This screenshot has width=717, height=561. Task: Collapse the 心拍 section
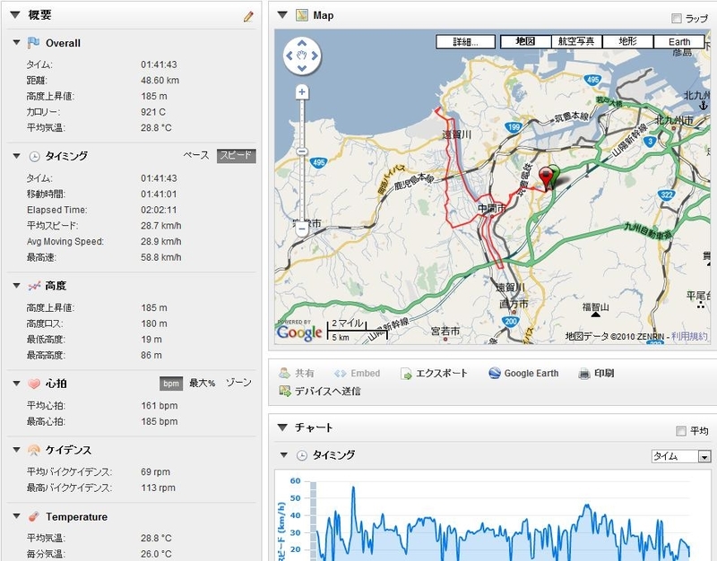tap(16, 384)
